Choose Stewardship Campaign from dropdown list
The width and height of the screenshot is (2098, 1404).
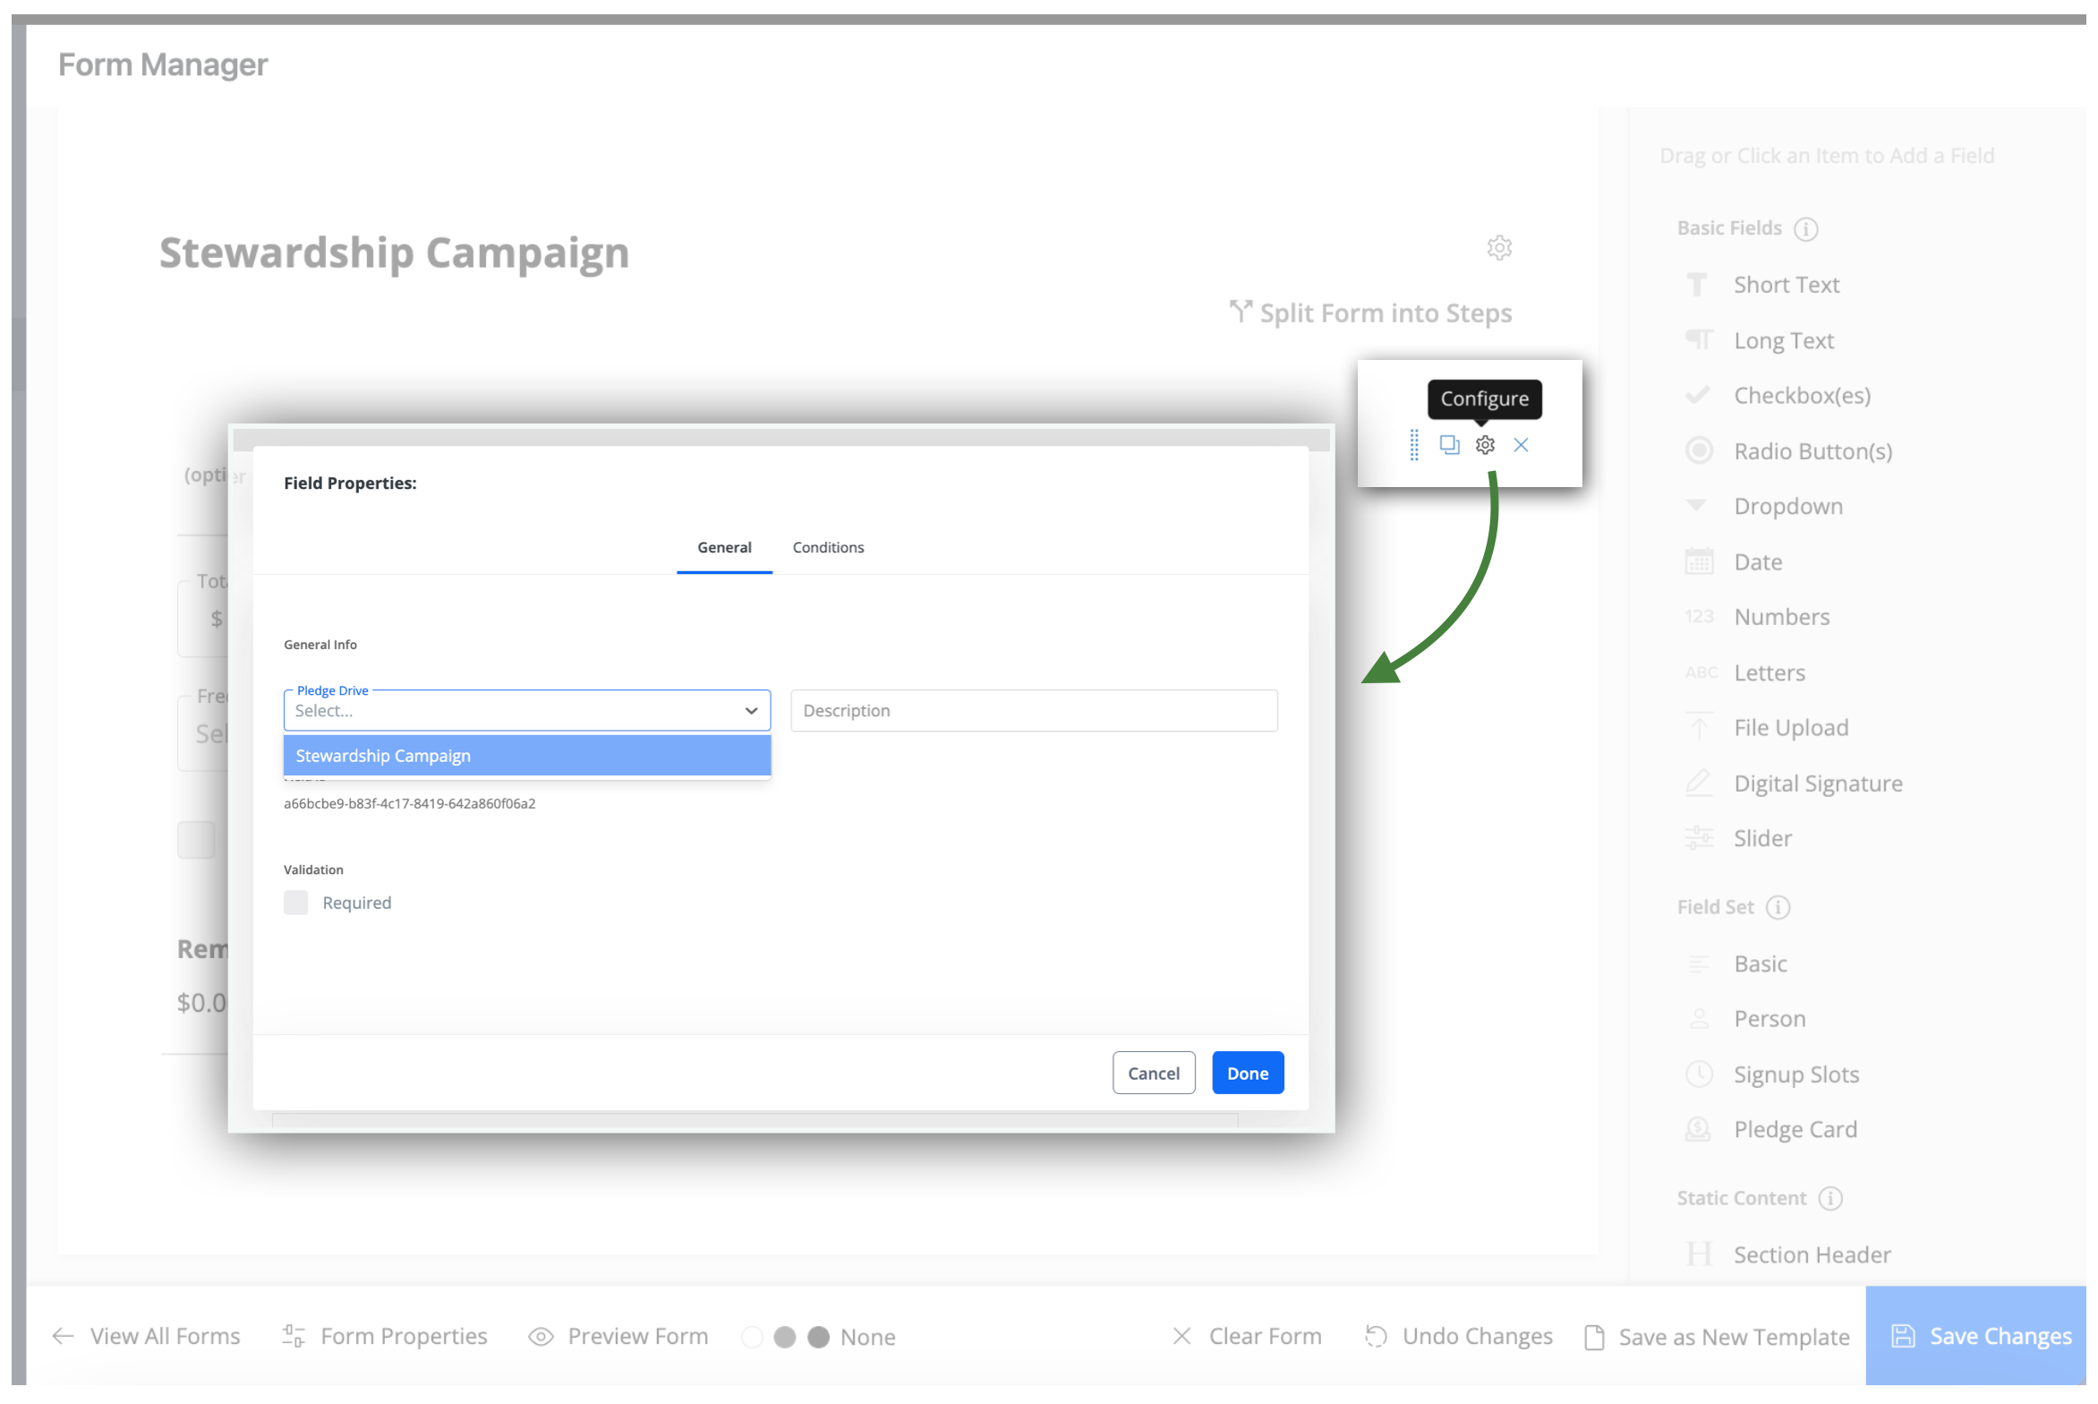click(x=526, y=756)
